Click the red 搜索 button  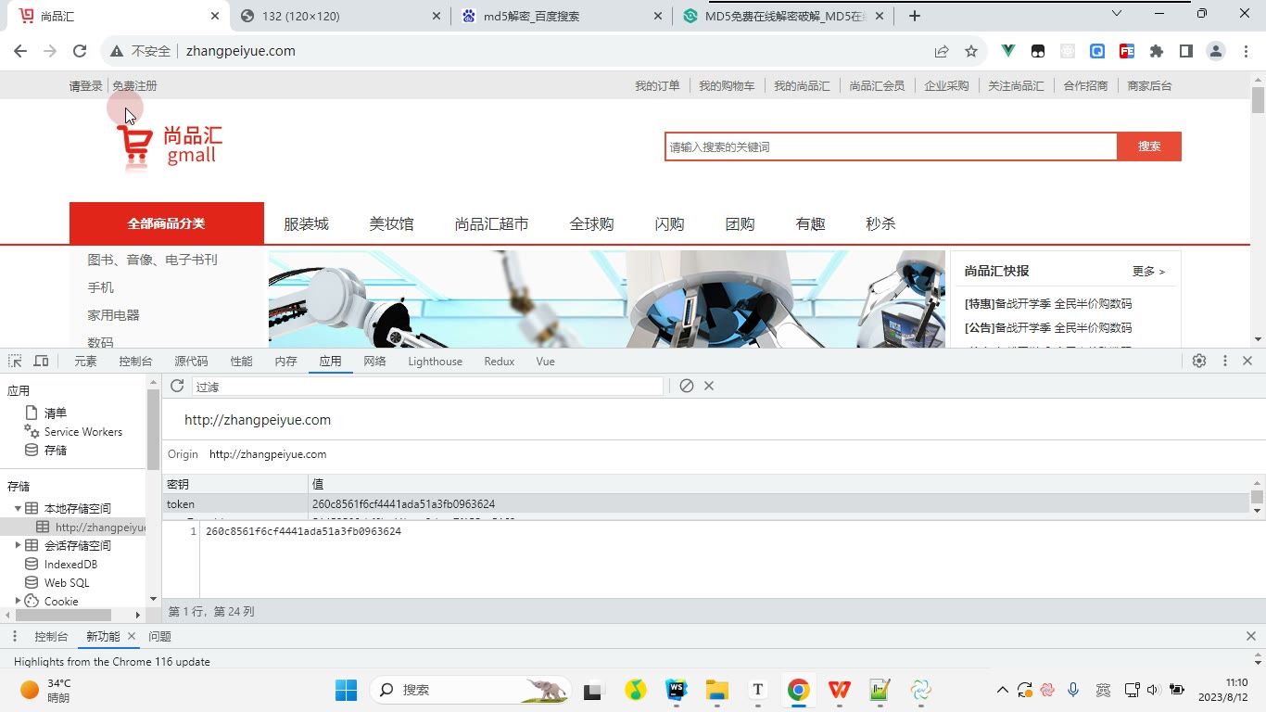pyautogui.click(x=1149, y=146)
